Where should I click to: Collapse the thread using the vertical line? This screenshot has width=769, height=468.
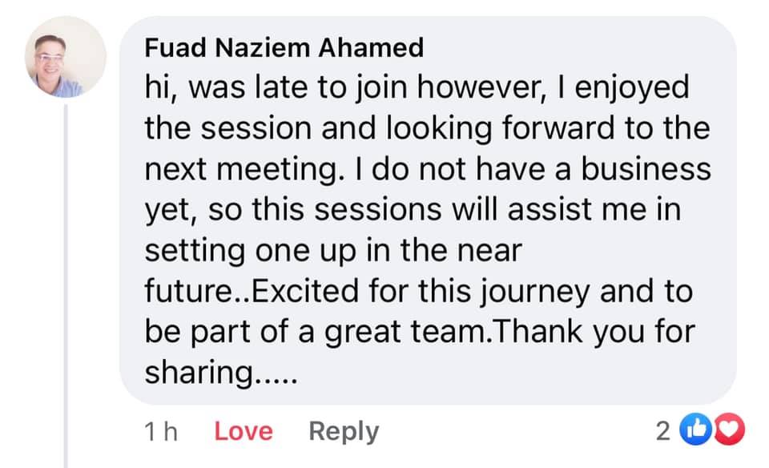click(66, 286)
